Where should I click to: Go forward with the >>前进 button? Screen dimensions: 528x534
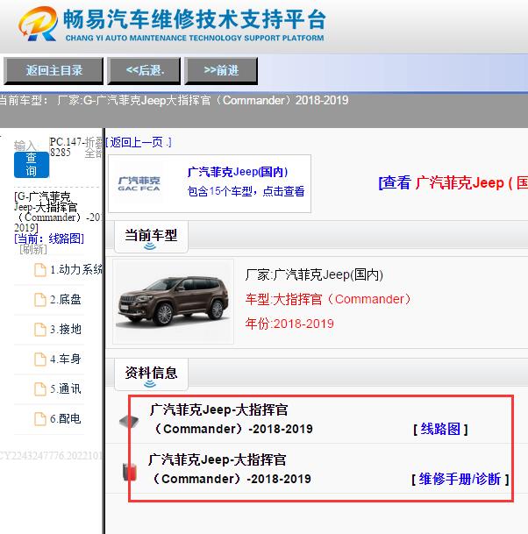click(x=221, y=70)
